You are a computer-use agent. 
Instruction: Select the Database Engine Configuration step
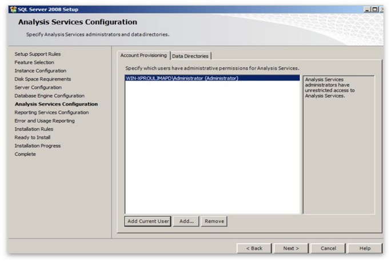click(49, 96)
